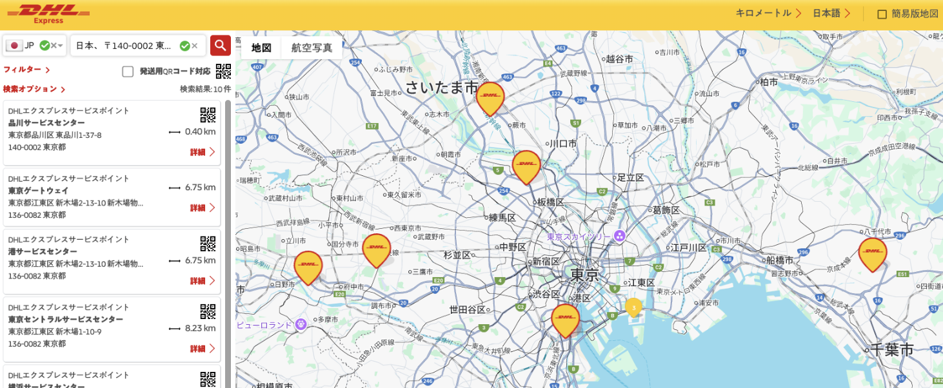Image resolution: width=943 pixels, height=388 pixels.
Task: Check the 発送用QRコード対応 checkbox
Action: pos(128,72)
